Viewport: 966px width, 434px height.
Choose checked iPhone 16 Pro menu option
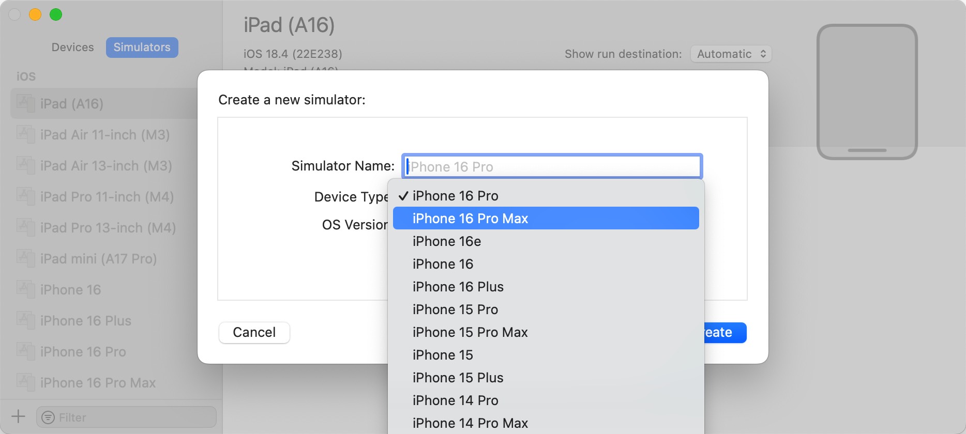click(546, 196)
